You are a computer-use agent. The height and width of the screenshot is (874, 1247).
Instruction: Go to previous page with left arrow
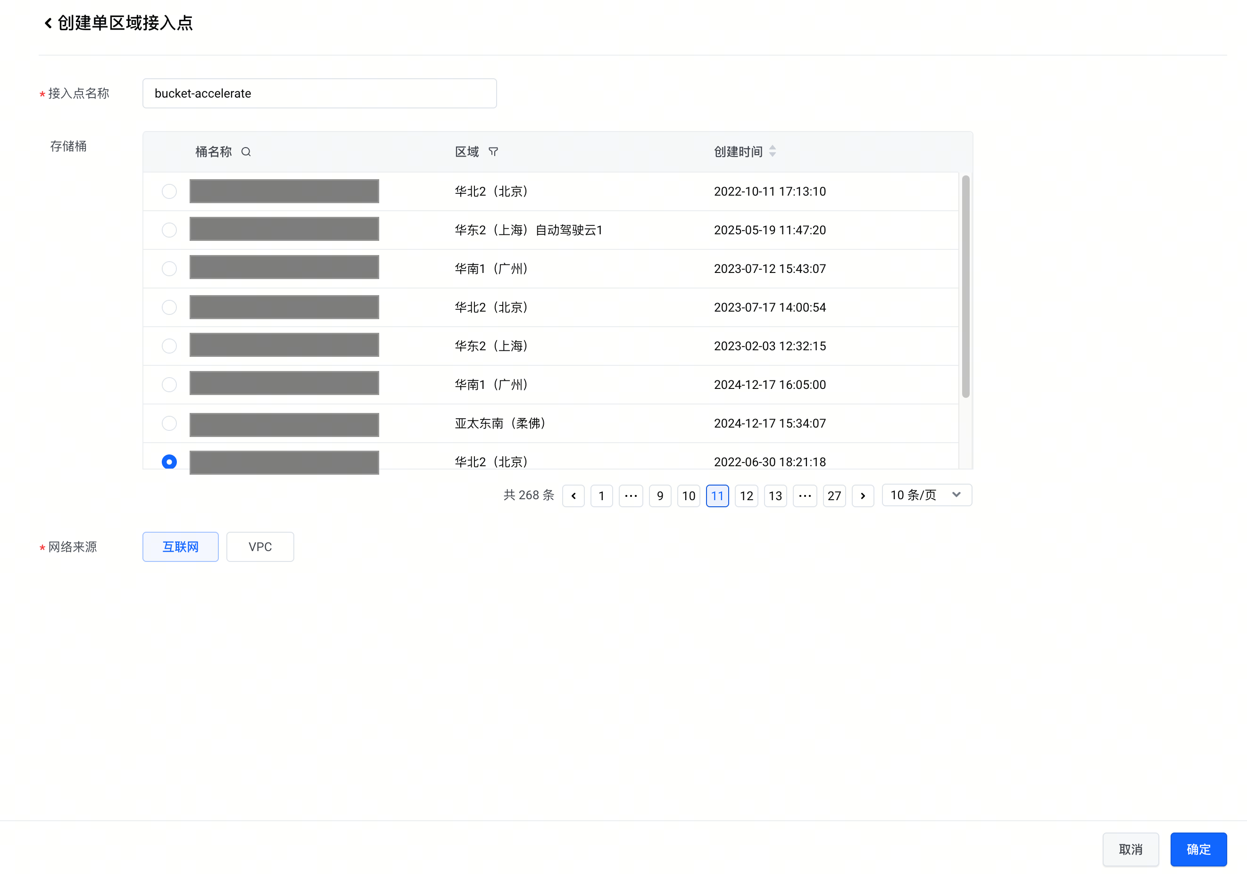[x=573, y=495]
